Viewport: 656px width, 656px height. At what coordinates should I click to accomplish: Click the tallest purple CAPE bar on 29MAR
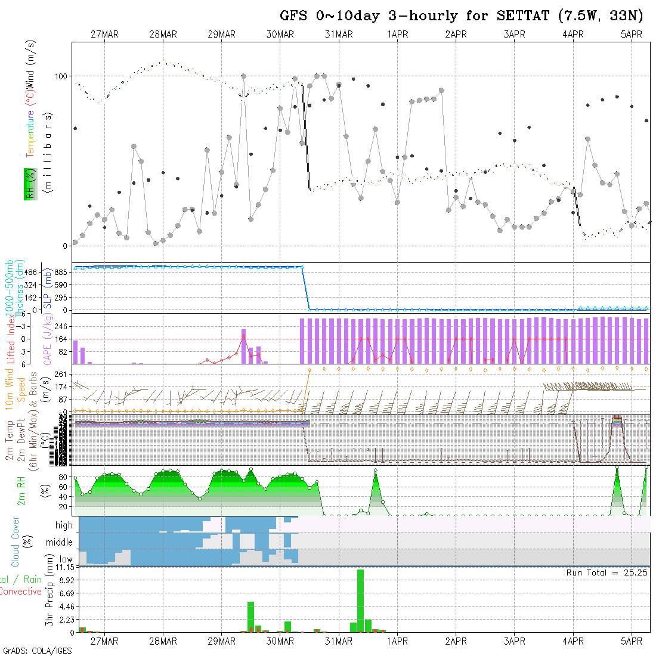(x=243, y=346)
